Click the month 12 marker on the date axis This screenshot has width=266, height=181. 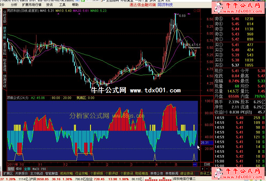(x=65, y=164)
